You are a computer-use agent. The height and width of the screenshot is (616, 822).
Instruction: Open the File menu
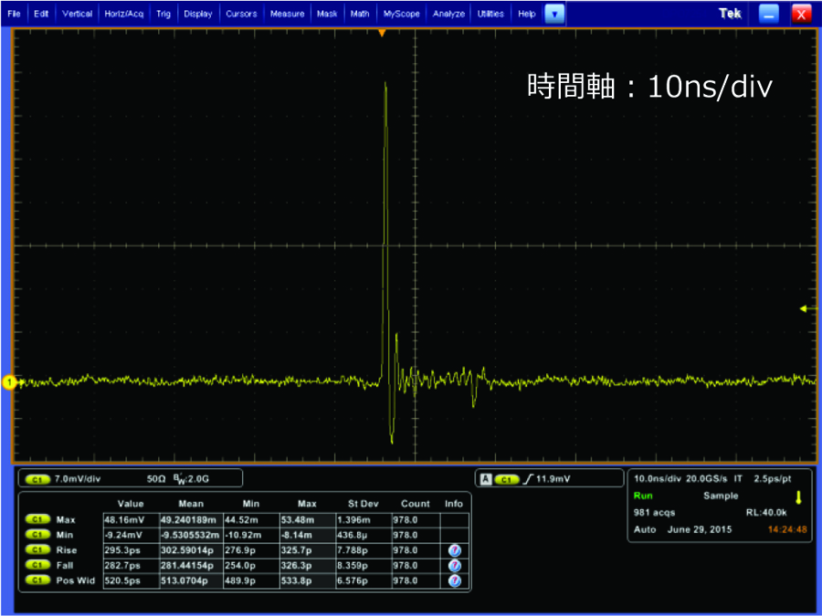tap(14, 14)
